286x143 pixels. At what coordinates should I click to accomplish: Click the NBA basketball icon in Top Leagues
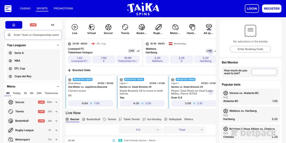(x=10, y=61)
